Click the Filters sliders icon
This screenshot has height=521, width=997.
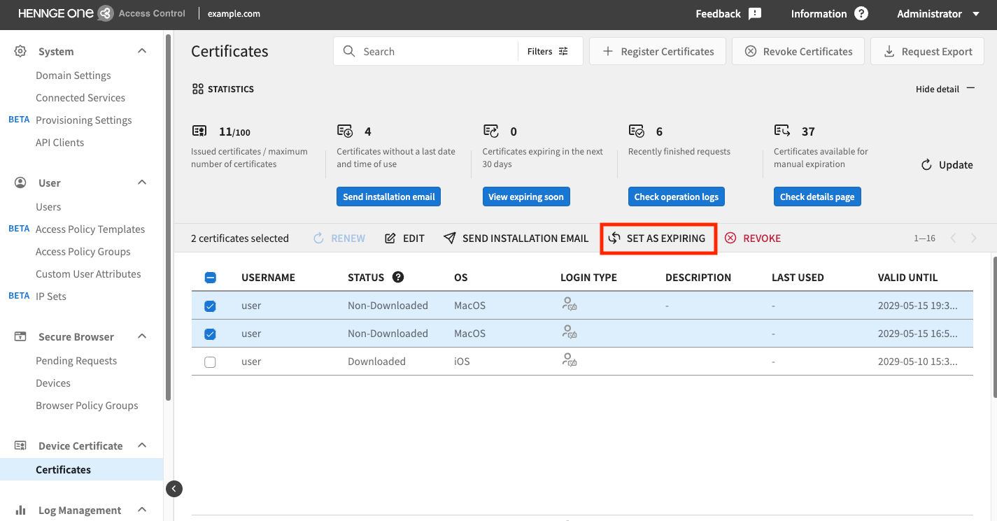(563, 51)
